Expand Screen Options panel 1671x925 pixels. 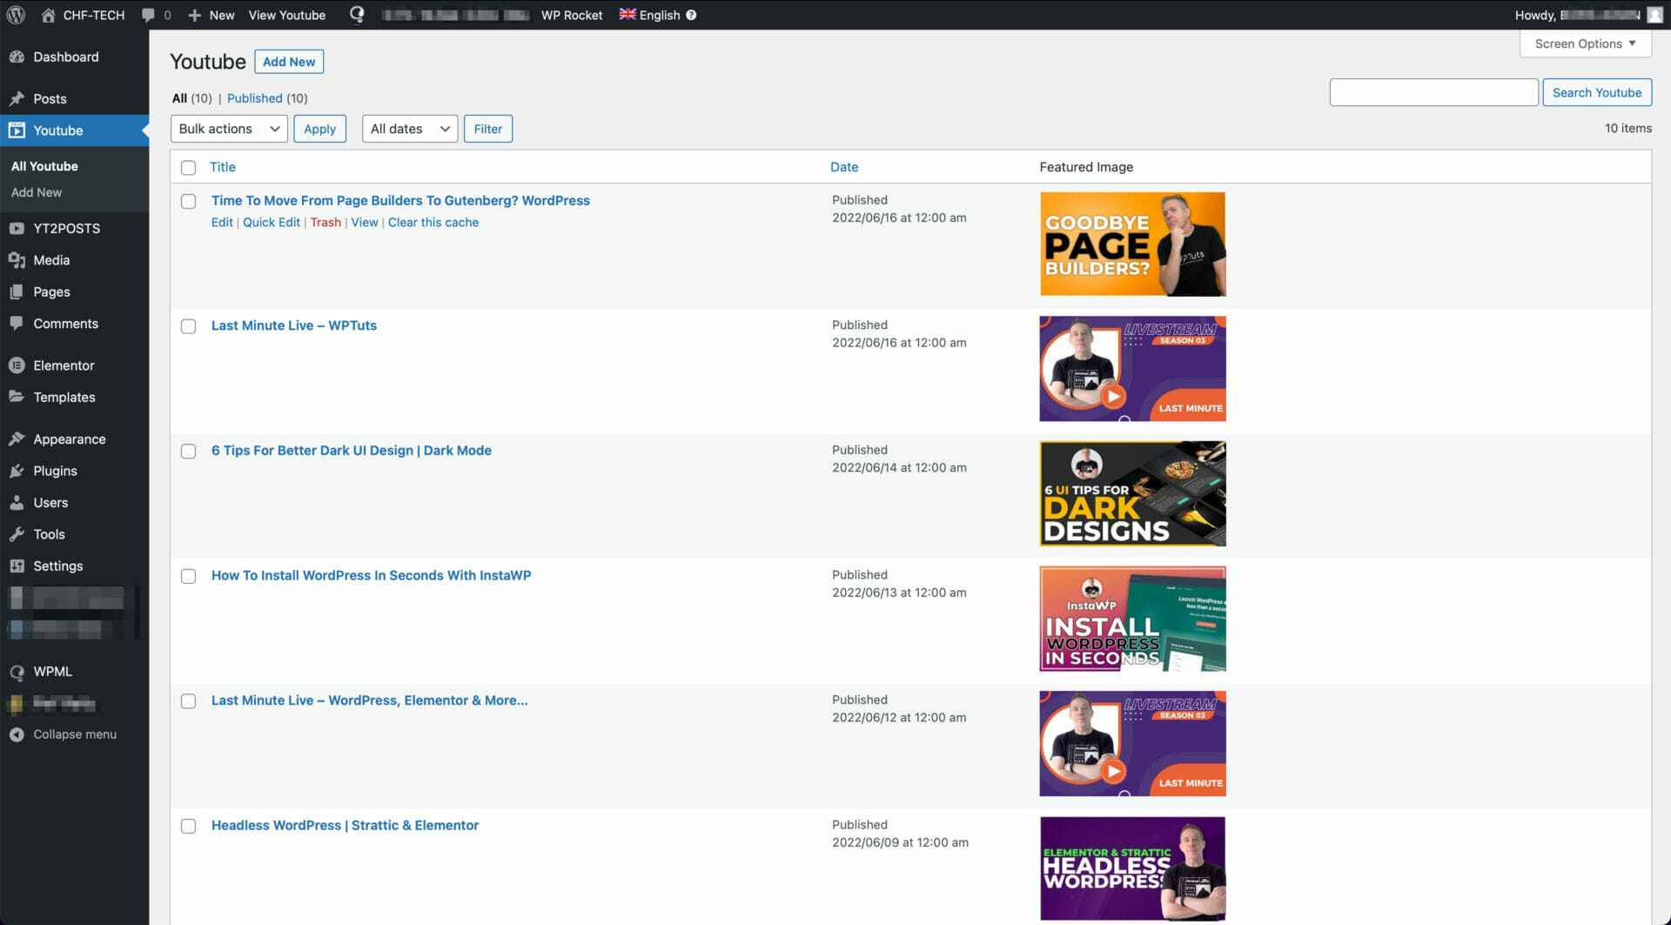1585,44
